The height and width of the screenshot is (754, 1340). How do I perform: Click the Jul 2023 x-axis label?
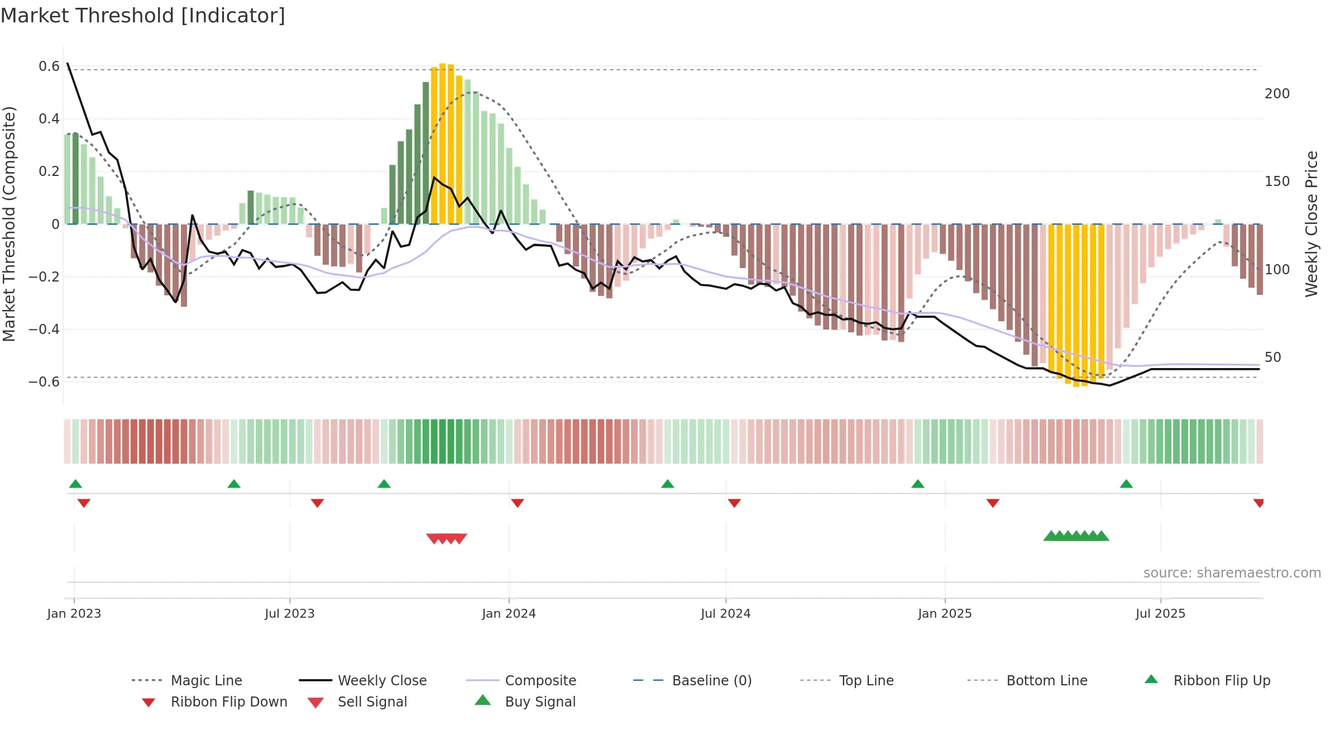pos(290,614)
